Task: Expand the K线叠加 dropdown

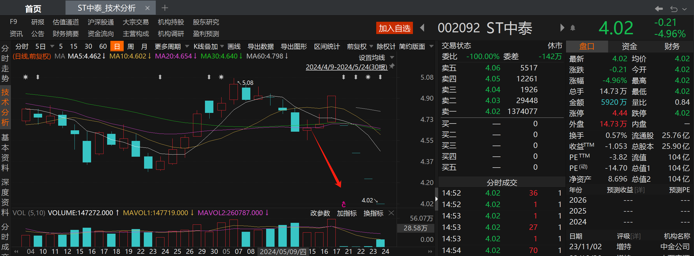Action: point(222,46)
